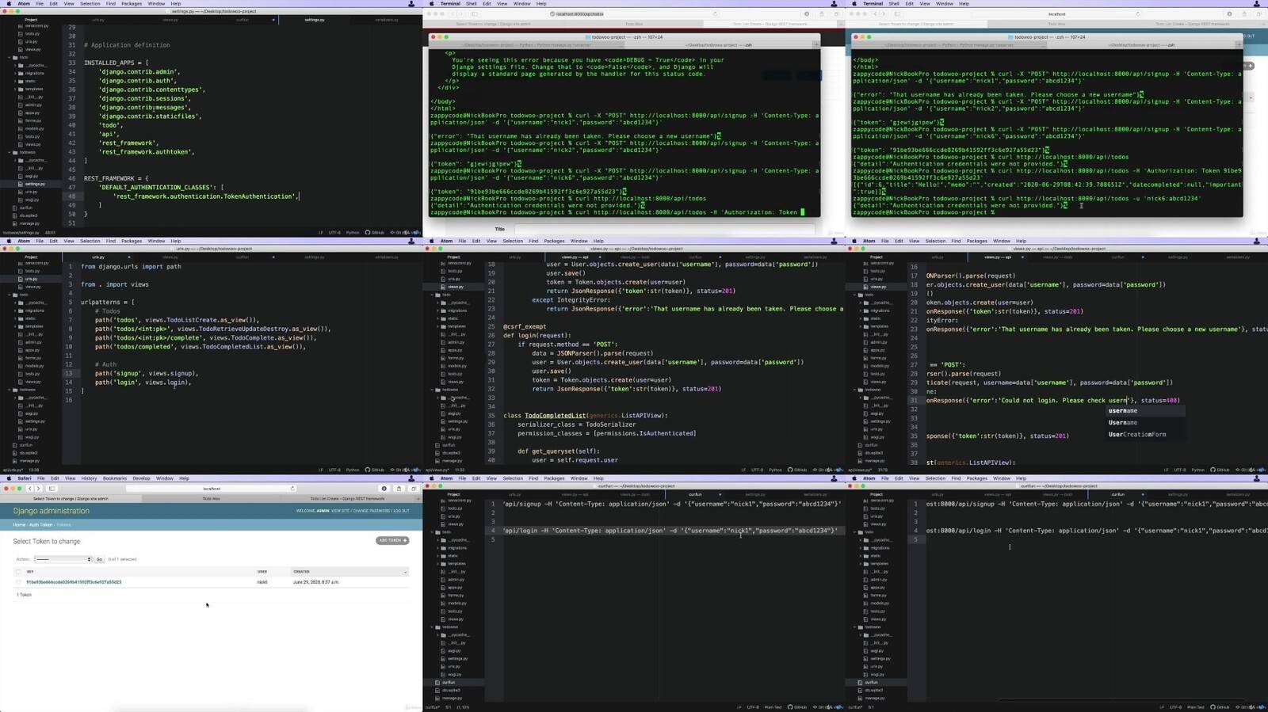Open the Develop menu in Safari
The height and width of the screenshot is (712, 1268).
tap(141, 478)
